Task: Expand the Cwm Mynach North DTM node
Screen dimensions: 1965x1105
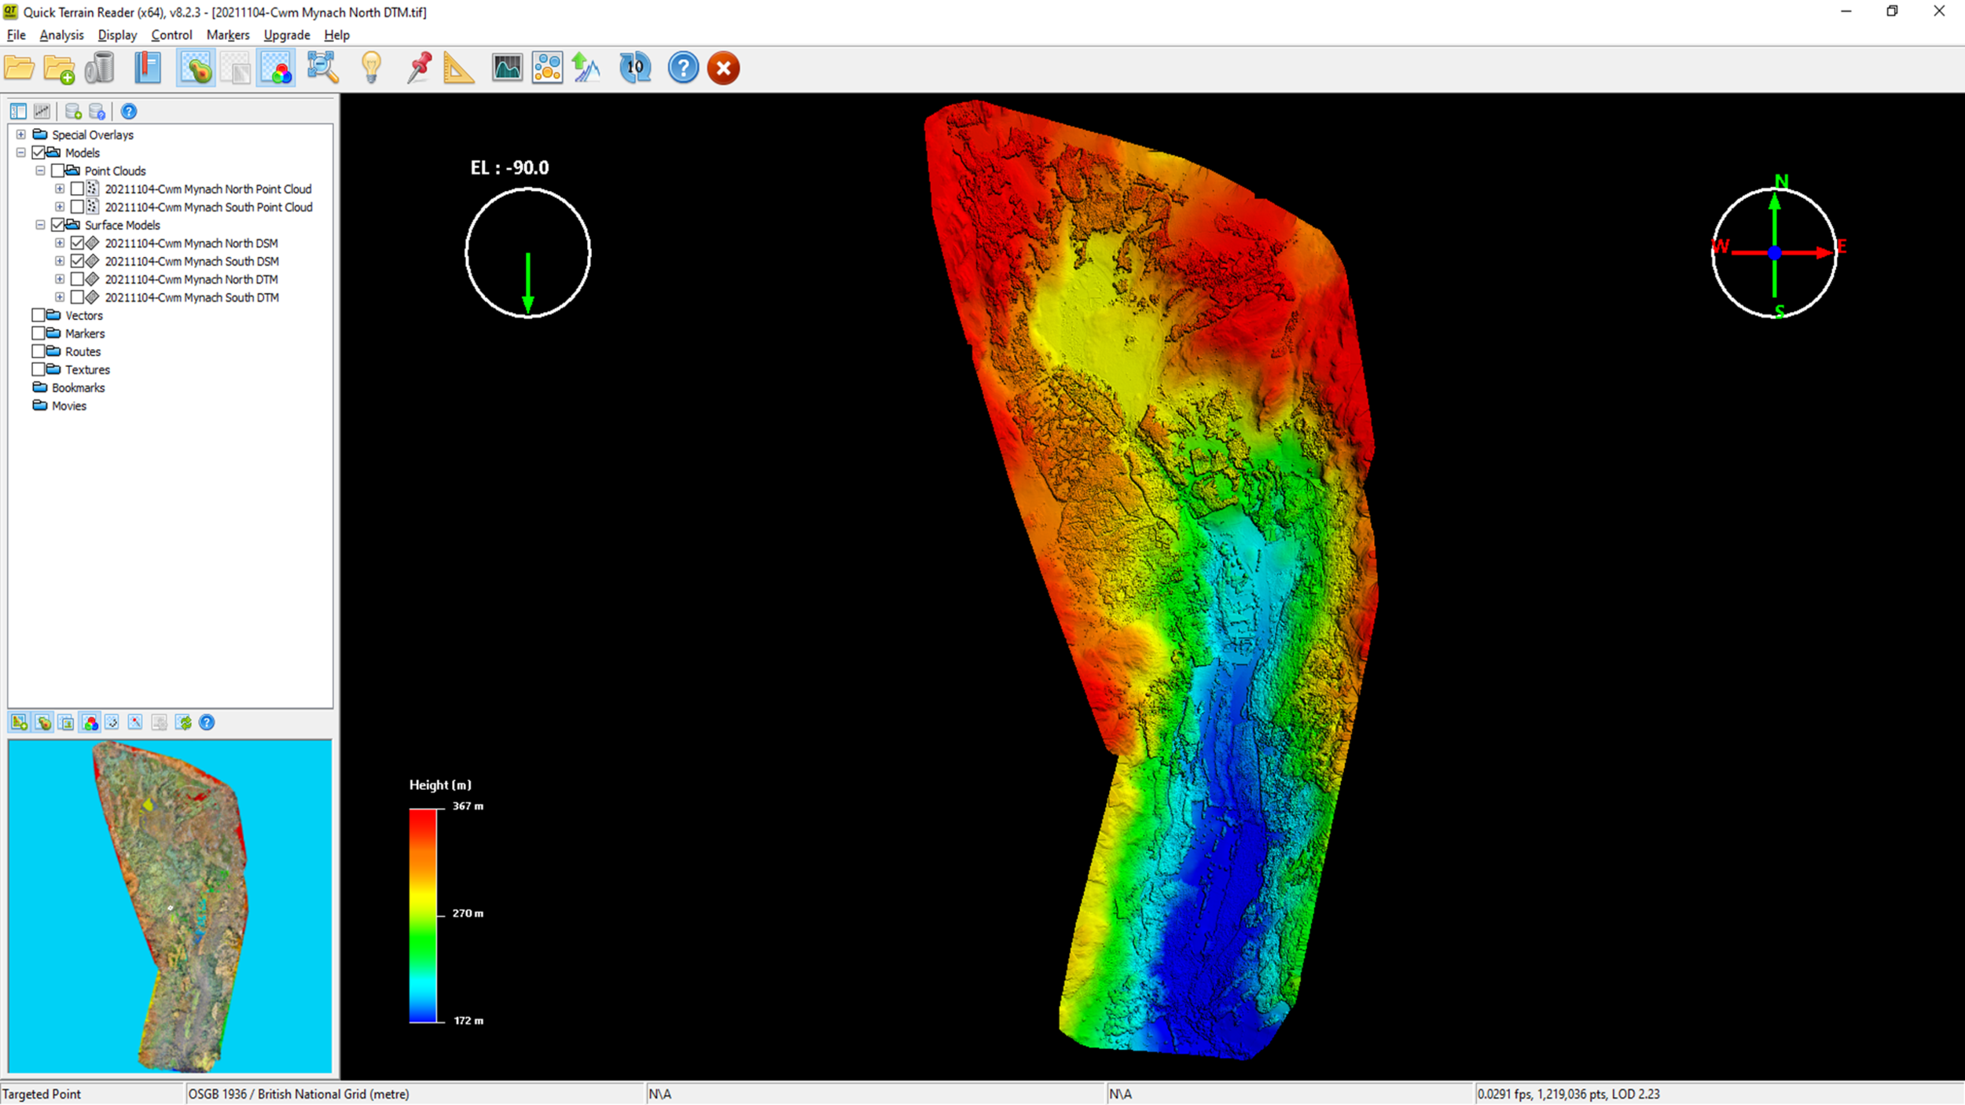Action: click(x=60, y=280)
